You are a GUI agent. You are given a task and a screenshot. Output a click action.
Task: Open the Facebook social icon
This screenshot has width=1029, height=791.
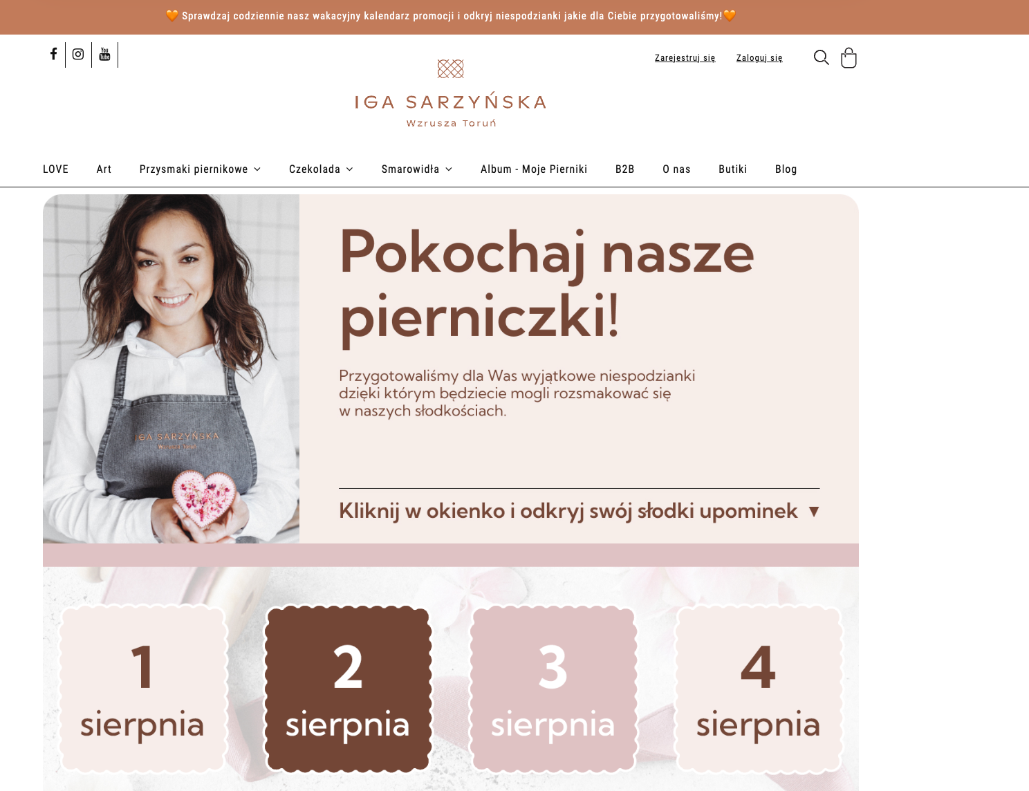pos(53,54)
